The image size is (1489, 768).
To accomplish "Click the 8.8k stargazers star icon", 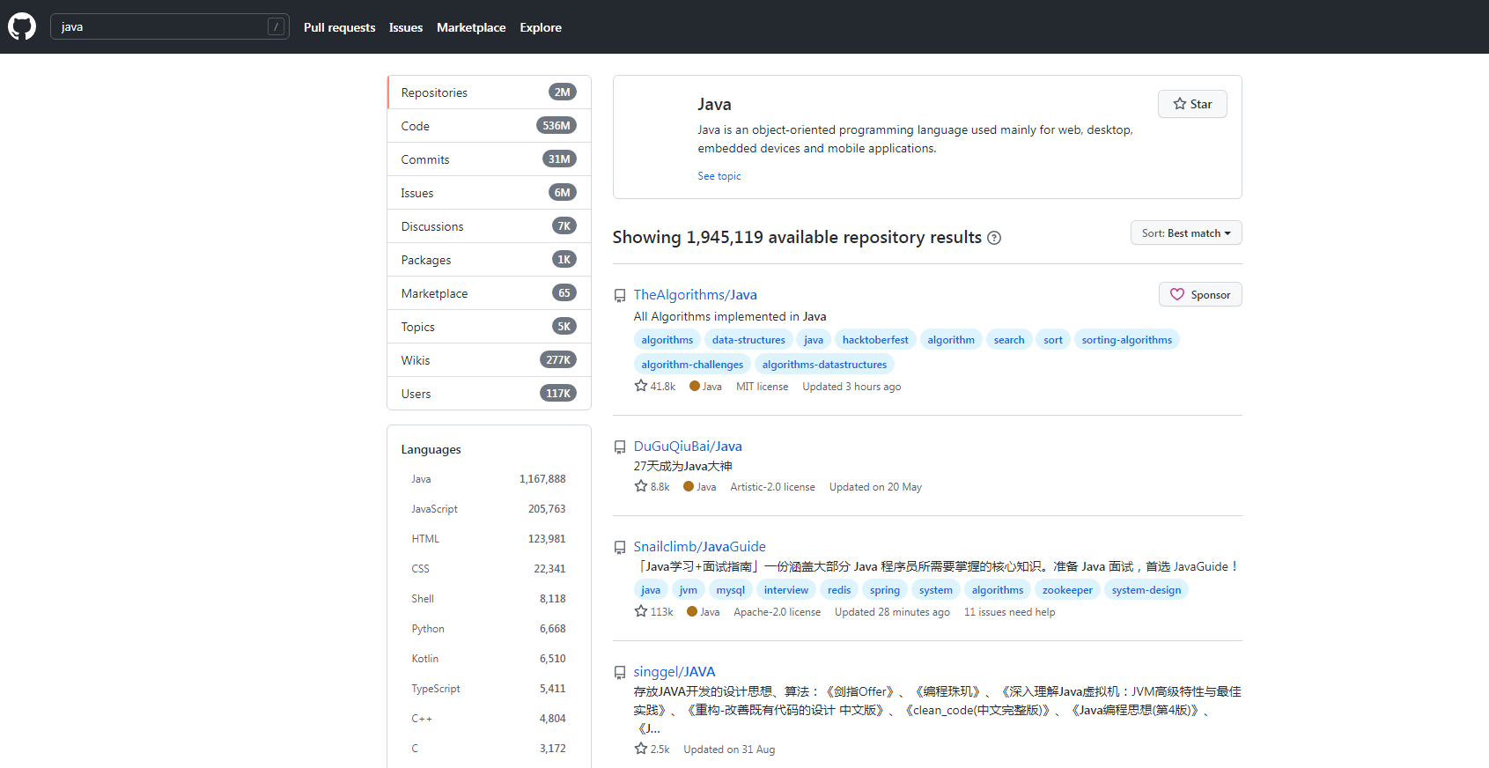I will 641,486.
